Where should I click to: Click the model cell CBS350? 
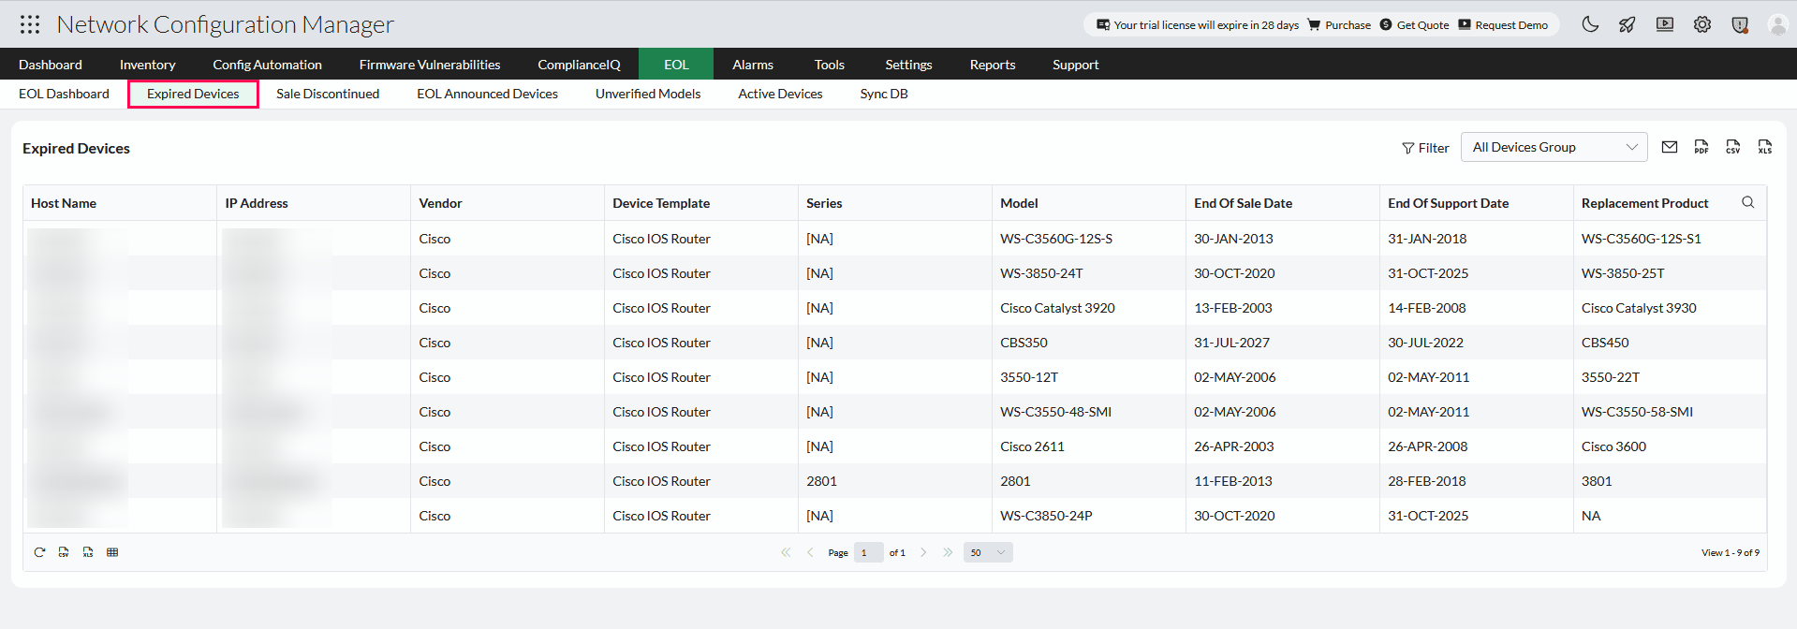1024,343
